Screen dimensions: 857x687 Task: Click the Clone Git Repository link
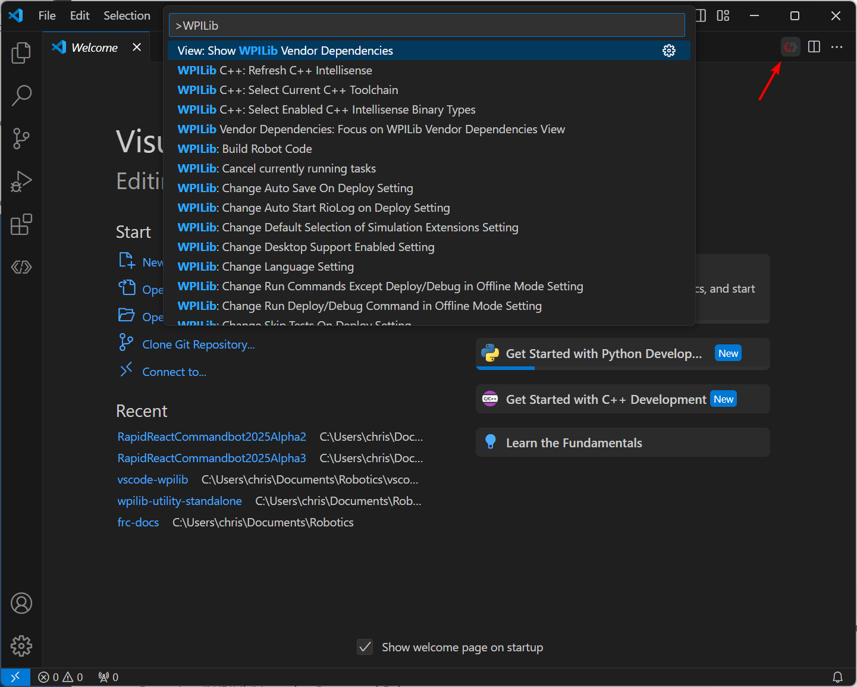[x=198, y=344]
